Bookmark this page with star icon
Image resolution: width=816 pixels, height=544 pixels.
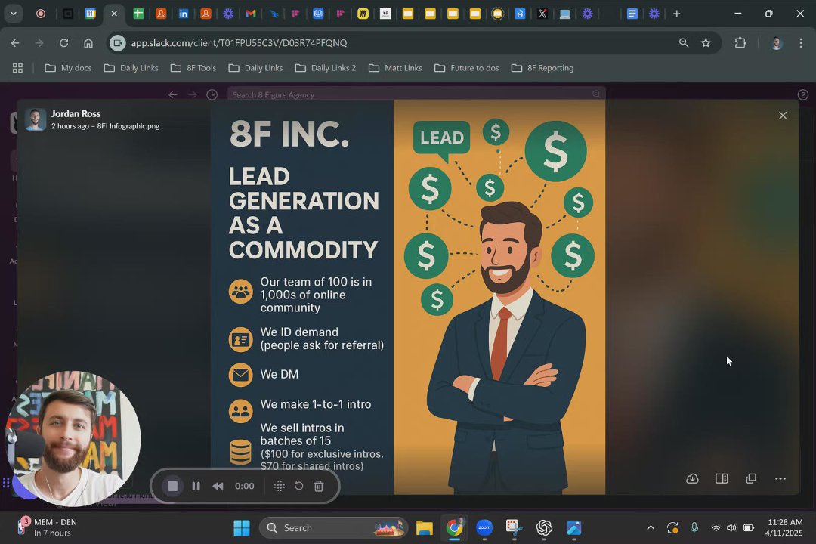[x=706, y=42]
